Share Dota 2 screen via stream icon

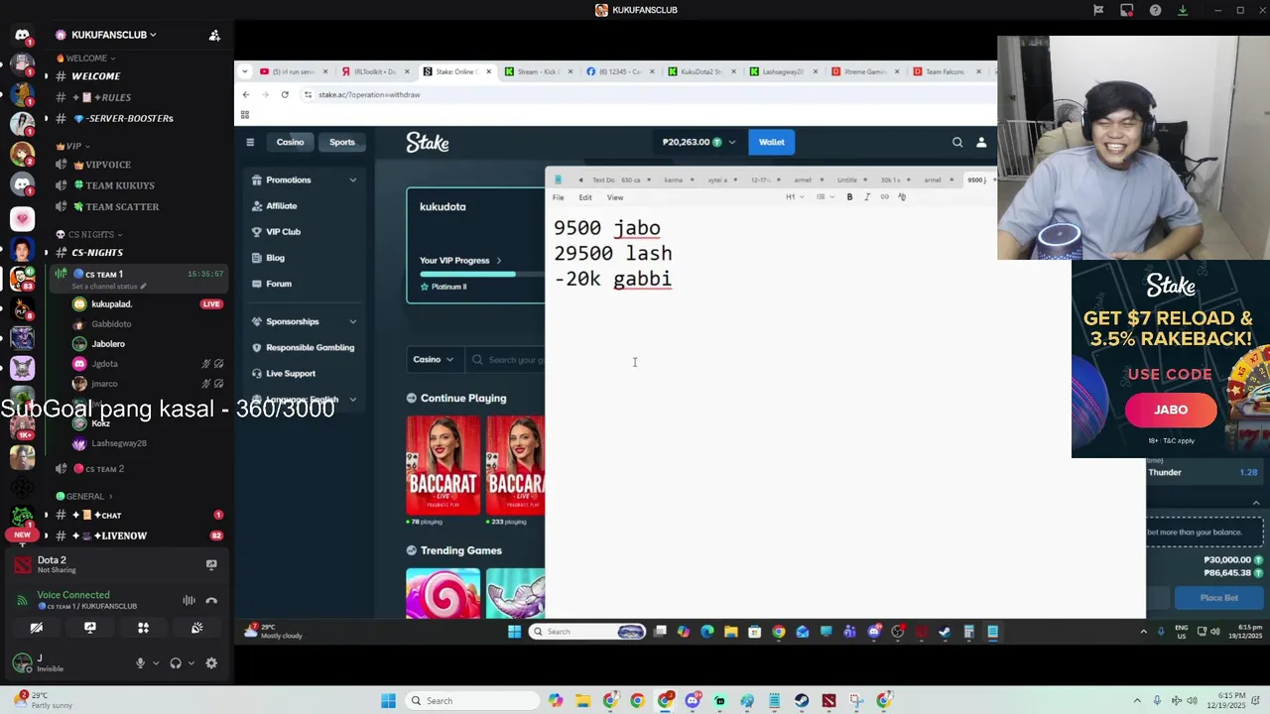(x=211, y=564)
